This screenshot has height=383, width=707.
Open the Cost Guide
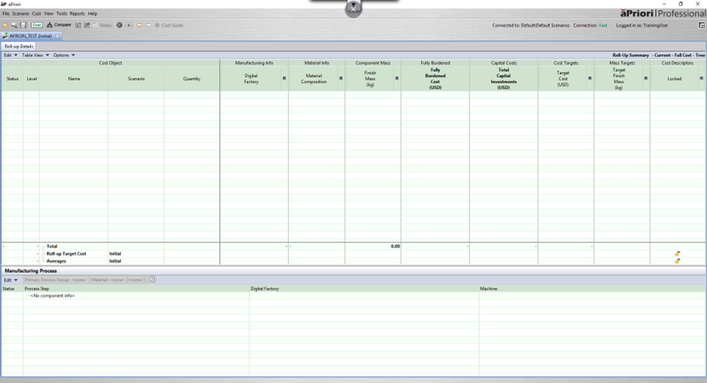tap(168, 26)
